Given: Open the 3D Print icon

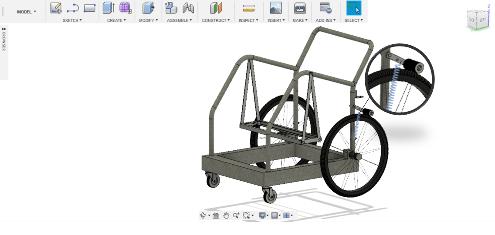Looking at the screenshot, I should tap(300, 8).
